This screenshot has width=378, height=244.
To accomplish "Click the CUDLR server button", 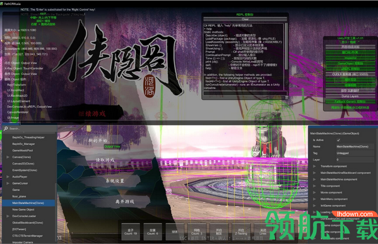I will [x=350, y=74].
